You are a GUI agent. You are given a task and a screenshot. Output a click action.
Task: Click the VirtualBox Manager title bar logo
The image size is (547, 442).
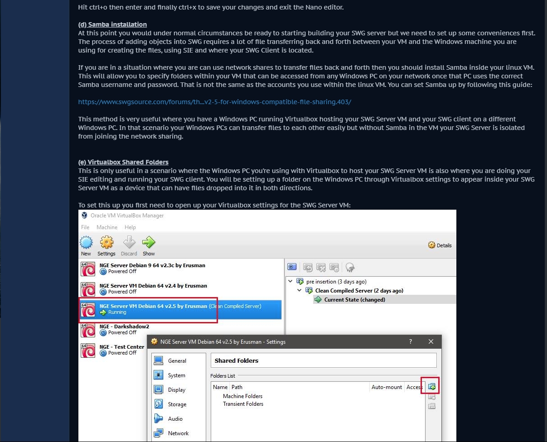pyautogui.click(x=84, y=216)
